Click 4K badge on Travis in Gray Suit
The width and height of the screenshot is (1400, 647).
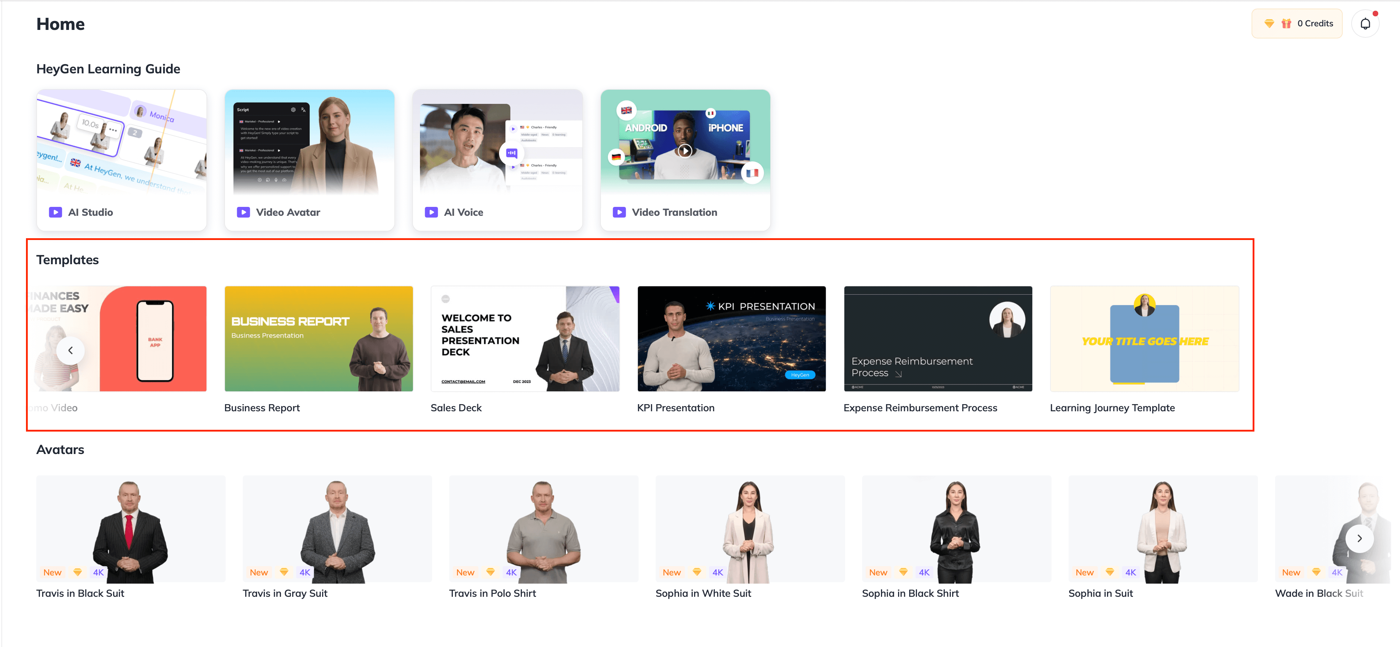click(305, 572)
